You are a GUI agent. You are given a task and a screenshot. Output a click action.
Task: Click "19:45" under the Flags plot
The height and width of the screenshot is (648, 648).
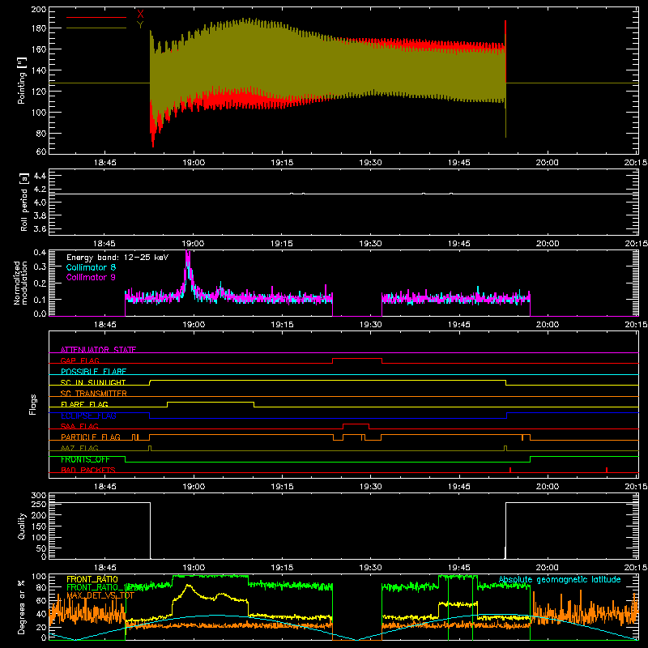pos(458,487)
